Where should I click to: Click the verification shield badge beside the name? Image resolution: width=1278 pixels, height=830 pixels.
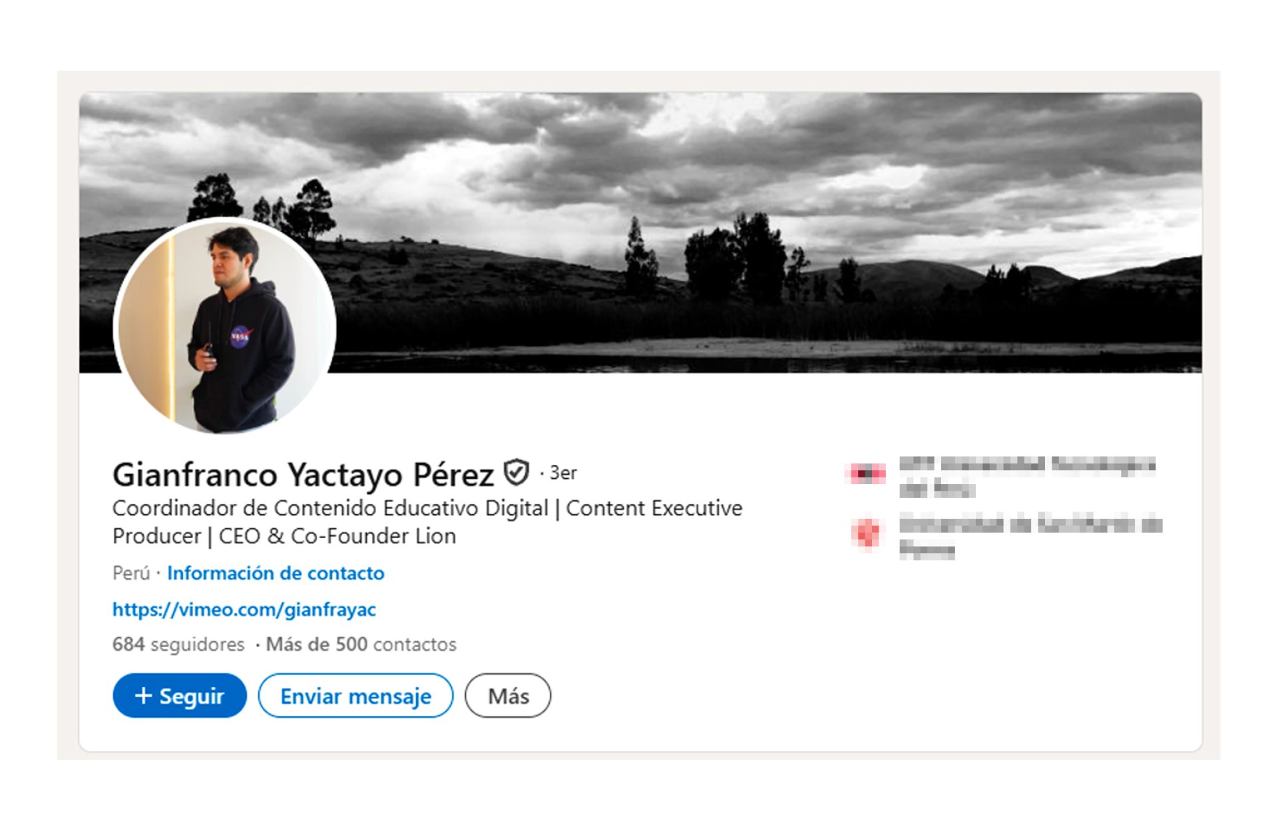516,473
